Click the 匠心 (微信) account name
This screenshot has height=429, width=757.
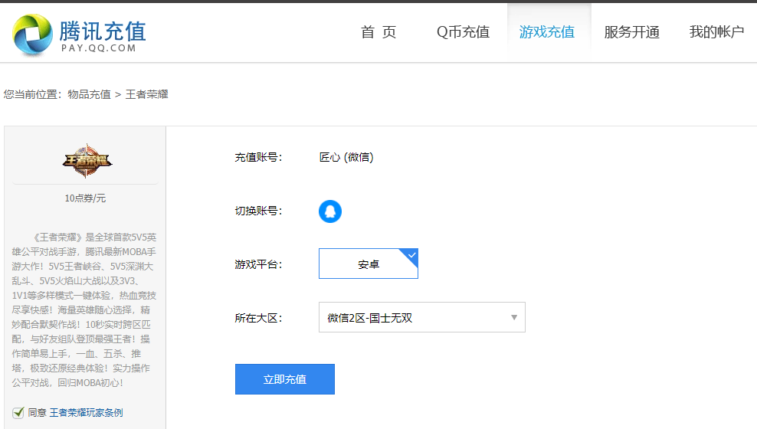click(x=346, y=157)
